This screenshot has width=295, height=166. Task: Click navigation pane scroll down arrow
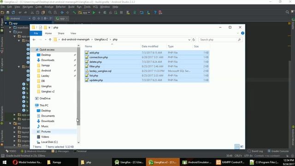tap(78, 142)
